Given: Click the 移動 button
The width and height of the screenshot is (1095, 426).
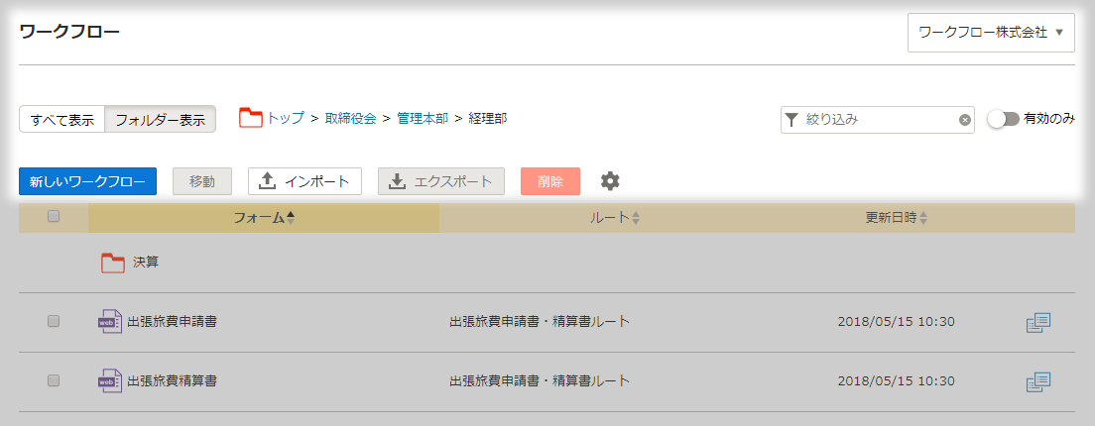Looking at the screenshot, I should pyautogui.click(x=202, y=181).
